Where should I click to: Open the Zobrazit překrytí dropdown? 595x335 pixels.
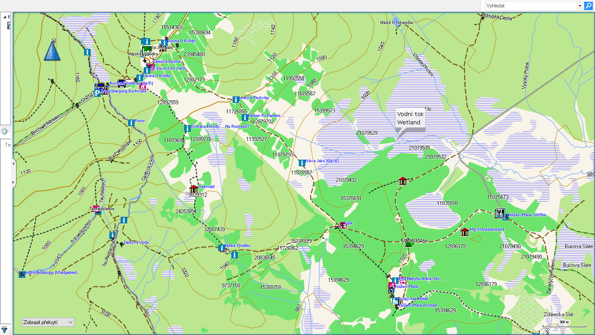(x=48, y=322)
